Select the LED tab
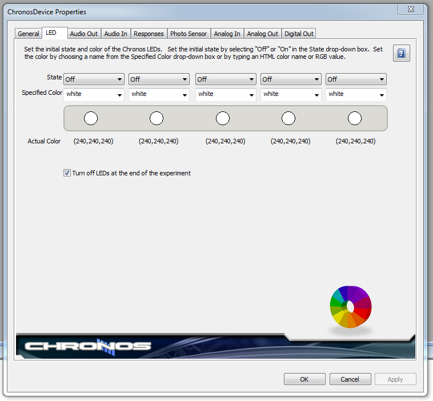The width and height of the screenshot is (433, 401). pos(55,33)
